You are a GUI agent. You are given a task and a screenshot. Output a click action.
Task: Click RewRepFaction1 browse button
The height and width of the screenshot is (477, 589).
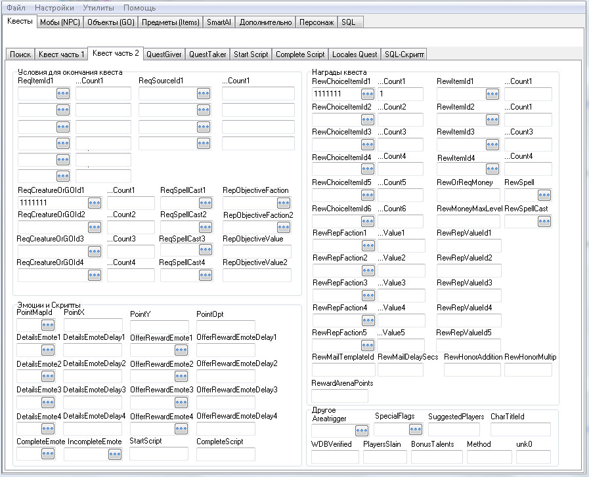click(367, 246)
